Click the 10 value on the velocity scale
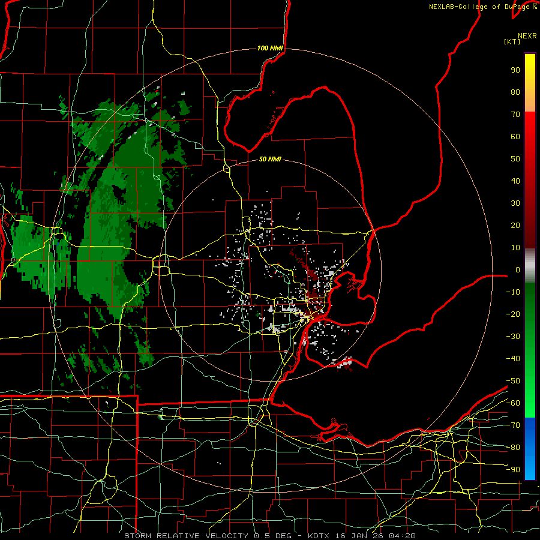 coord(515,248)
